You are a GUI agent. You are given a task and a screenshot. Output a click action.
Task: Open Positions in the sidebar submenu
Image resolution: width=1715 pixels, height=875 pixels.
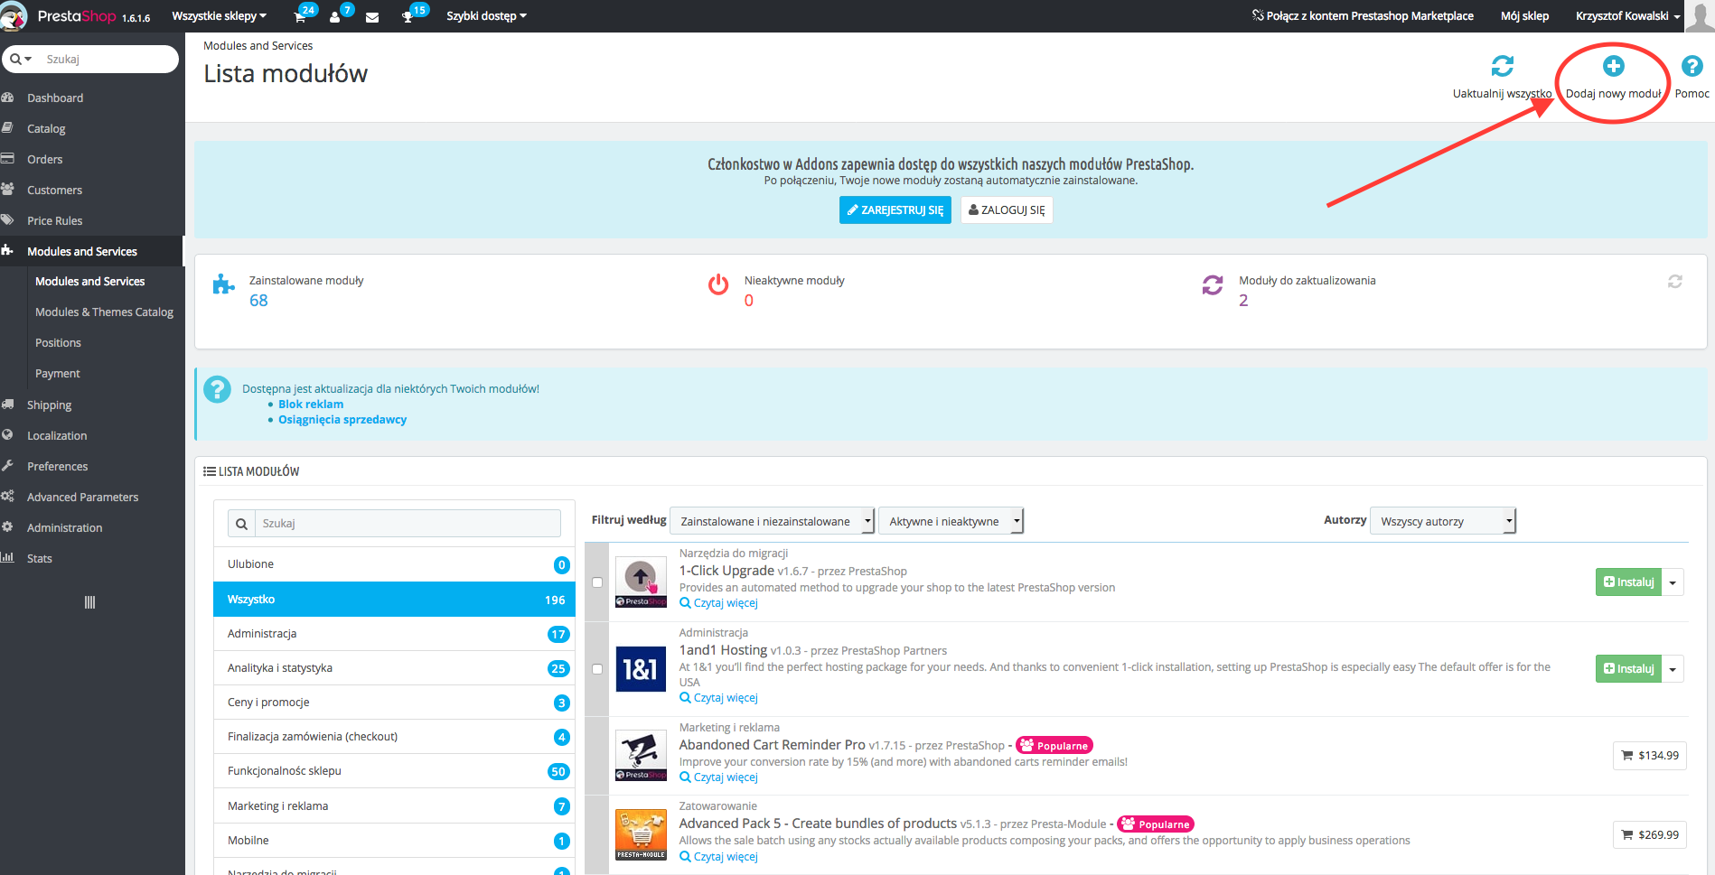coord(58,343)
